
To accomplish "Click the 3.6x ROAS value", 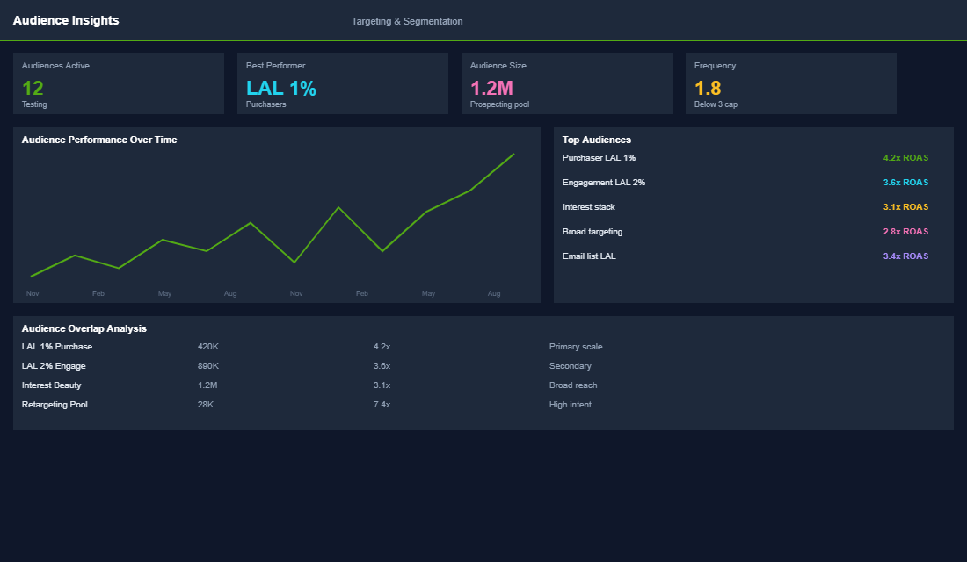I will 905,182.
